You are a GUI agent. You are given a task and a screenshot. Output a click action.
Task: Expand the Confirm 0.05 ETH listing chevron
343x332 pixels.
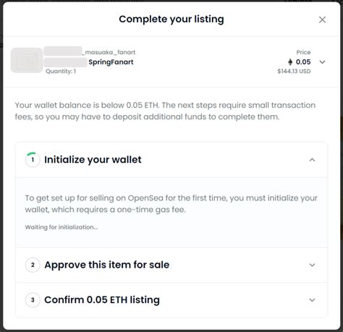[x=312, y=300]
